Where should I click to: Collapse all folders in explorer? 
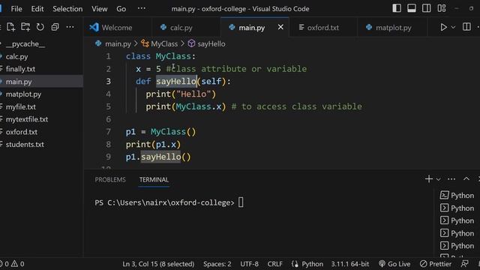(x=55, y=27)
